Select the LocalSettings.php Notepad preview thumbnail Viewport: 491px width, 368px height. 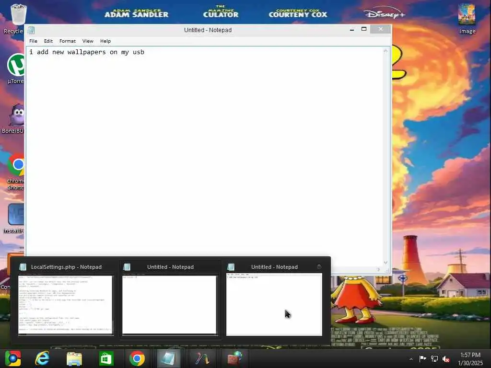pyautogui.click(x=66, y=305)
